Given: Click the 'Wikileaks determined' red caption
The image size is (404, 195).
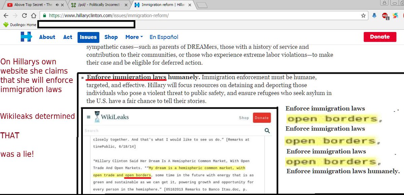Looking at the screenshot, I should pos(37,117).
